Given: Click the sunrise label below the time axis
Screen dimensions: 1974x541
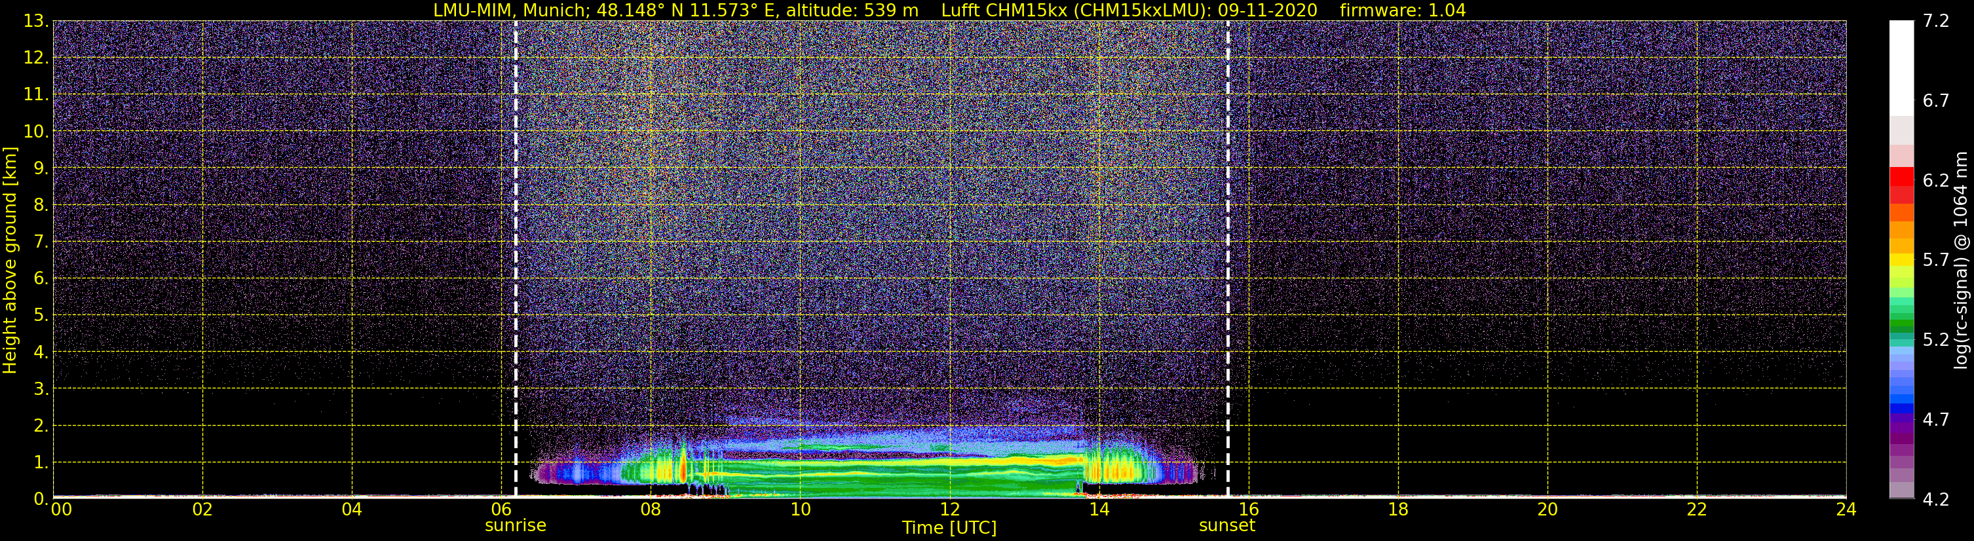Looking at the screenshot, I should [515, 526].
